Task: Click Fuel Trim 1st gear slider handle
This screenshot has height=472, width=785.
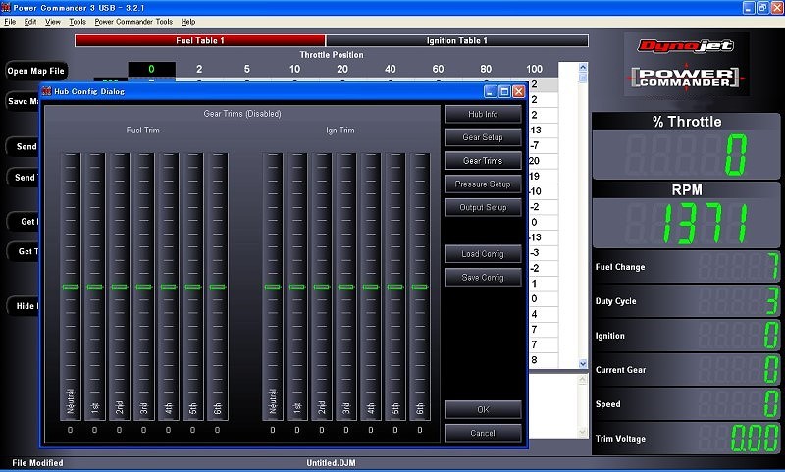Action: pyautogui.click(x=94, y=287)
